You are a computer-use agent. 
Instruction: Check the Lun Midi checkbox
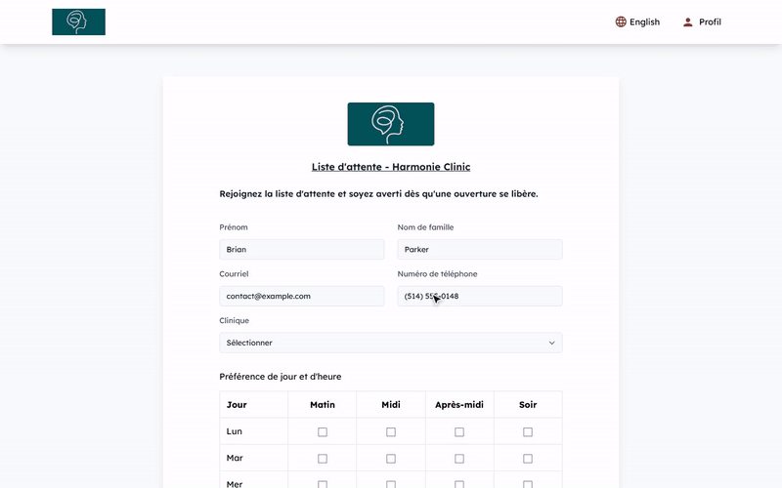click(x=391, y=432)
